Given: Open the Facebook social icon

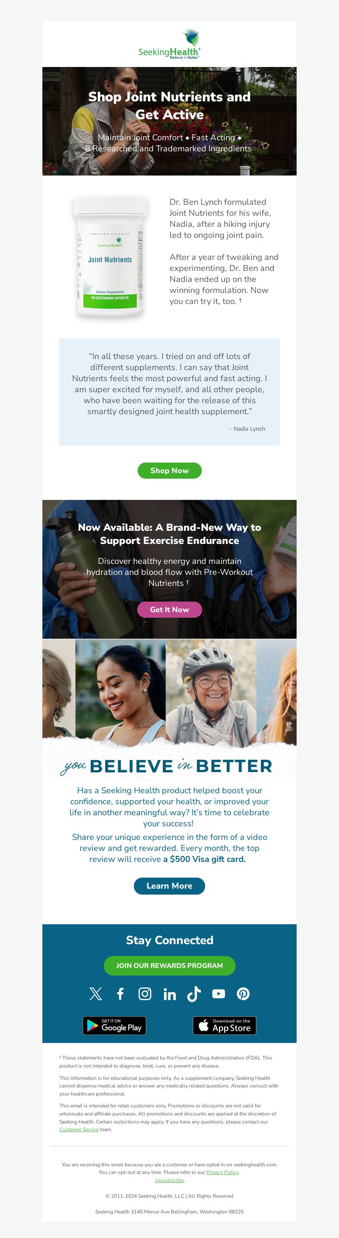Looking at the screenshot, I should 120,994.
